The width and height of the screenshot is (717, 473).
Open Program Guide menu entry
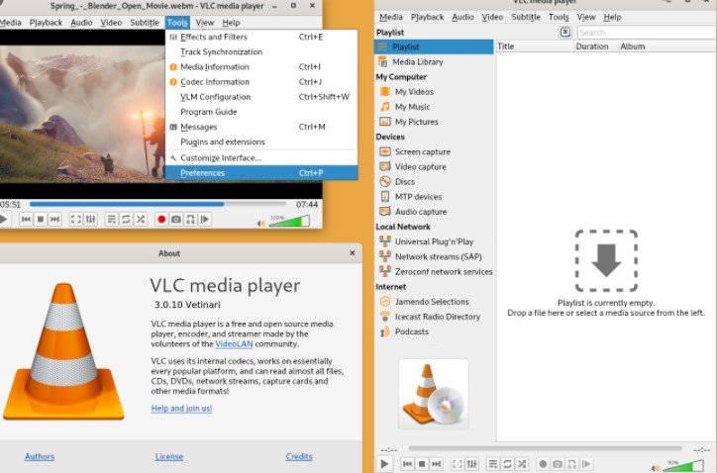point(261,112)
